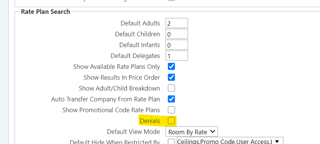Check the highlighted Denials checkbox
The height and width of the screenshot is (144, 320).
[172, 121]
